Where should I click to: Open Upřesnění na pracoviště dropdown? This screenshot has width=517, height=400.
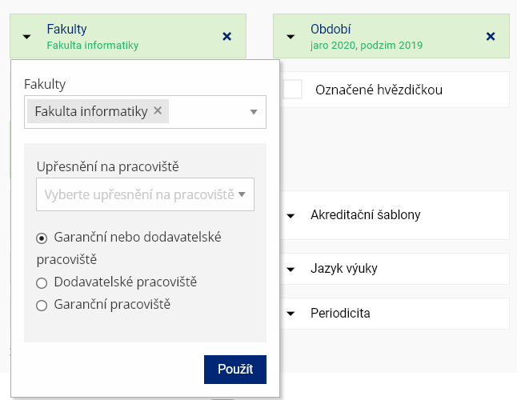pyautogui.click(x=145, y=194)
